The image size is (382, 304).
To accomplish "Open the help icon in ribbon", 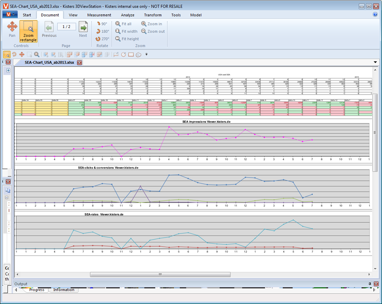I will point(375,14).
